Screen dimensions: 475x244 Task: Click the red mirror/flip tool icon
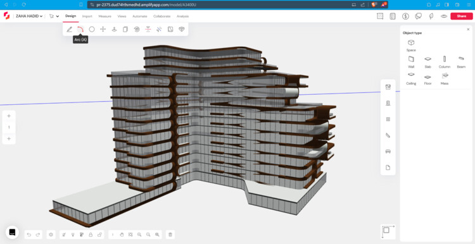pyautogui.click(x=148, y=29)
